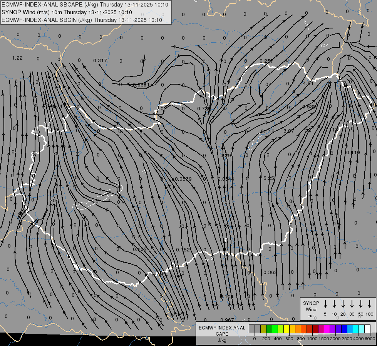The height and width of the screenshot is (346, 377).
Task: Select the olive CAPE legend swatch
Action: [x=263, y=329]
